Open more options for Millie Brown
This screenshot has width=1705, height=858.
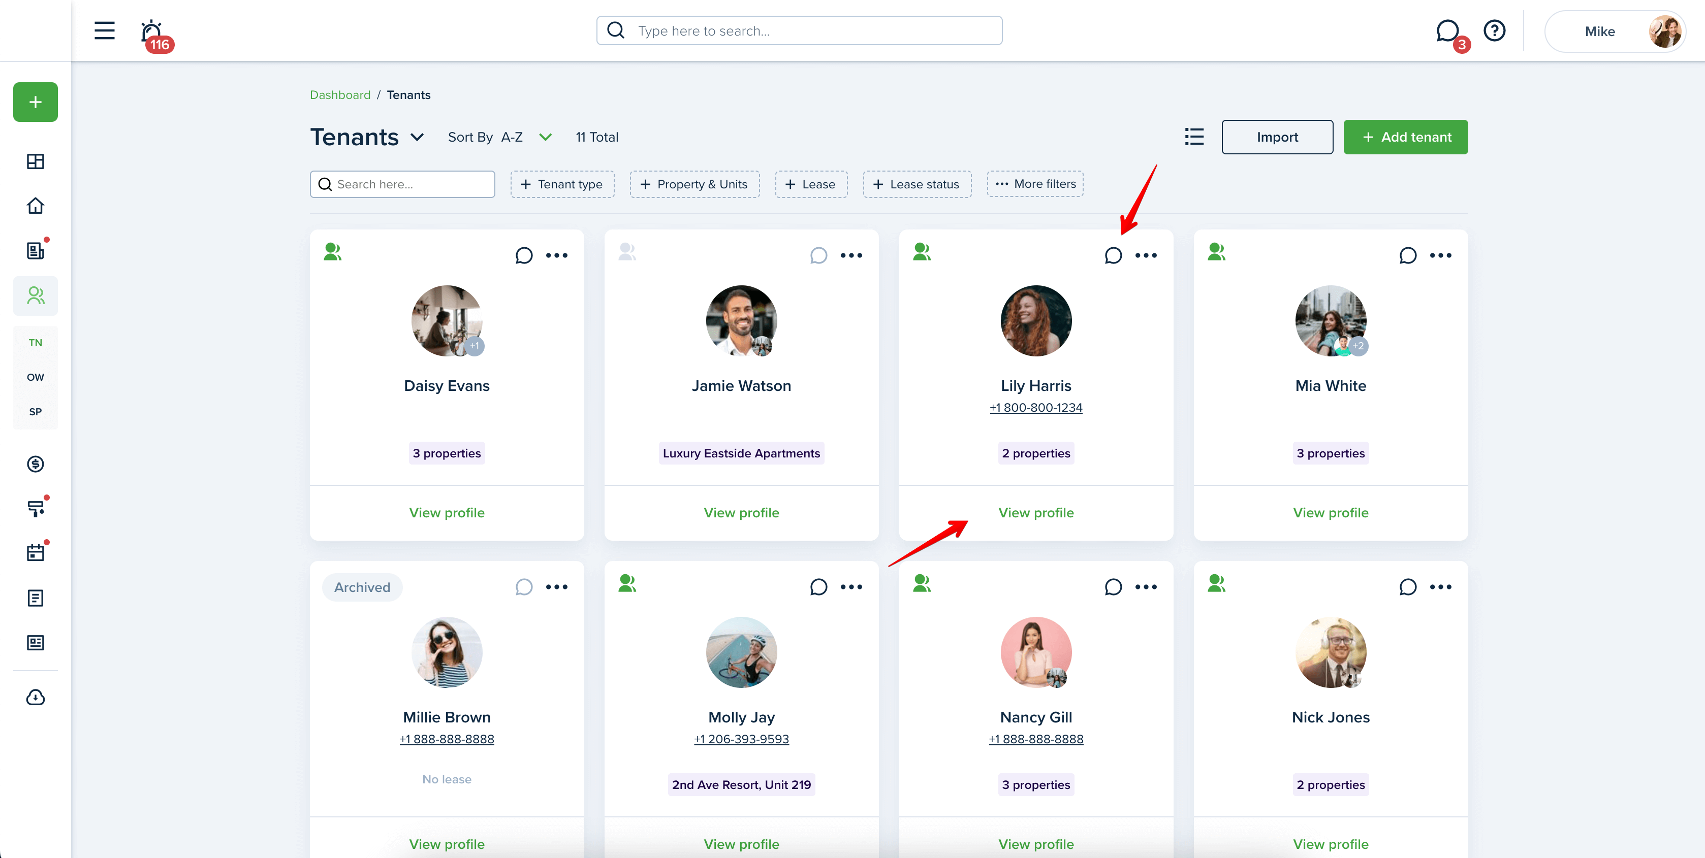coord(557,587)
